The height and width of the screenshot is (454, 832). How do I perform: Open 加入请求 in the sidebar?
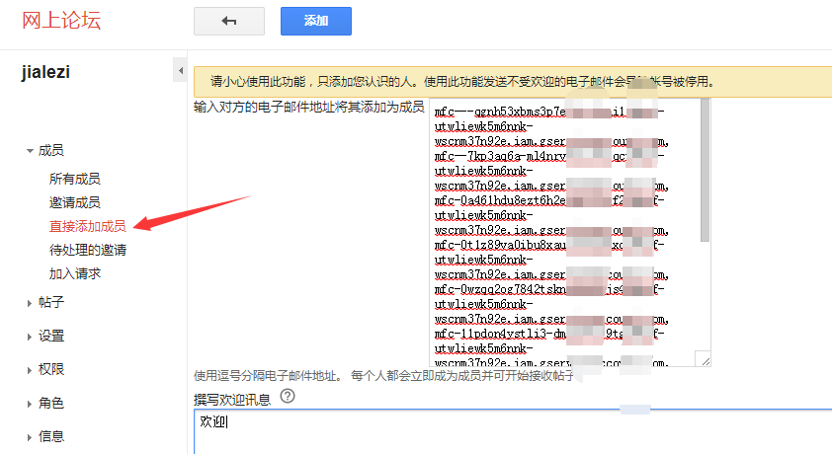74,273
